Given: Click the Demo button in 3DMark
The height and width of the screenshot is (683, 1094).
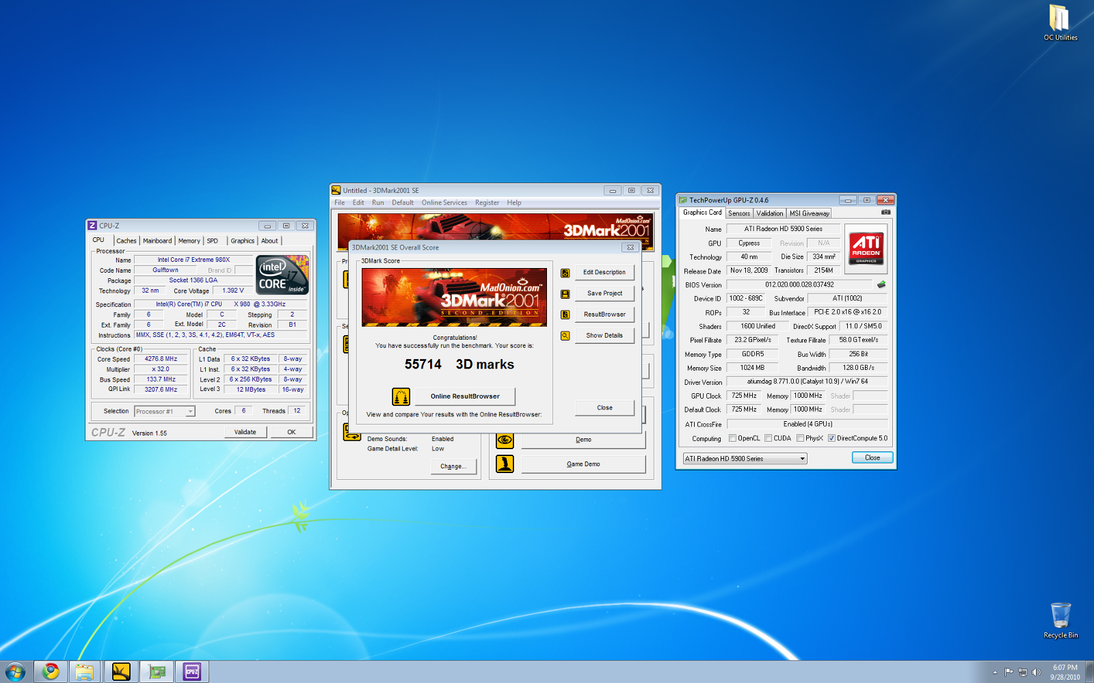Looking at the screenshot, I should click(x=583, y=440).
